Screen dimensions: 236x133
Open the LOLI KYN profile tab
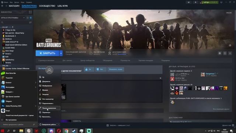[x=62, y=6]
